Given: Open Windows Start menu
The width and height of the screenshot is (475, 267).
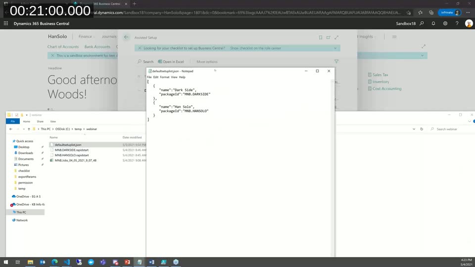Looking at the screenshot, I should click(x=6, y=262).
